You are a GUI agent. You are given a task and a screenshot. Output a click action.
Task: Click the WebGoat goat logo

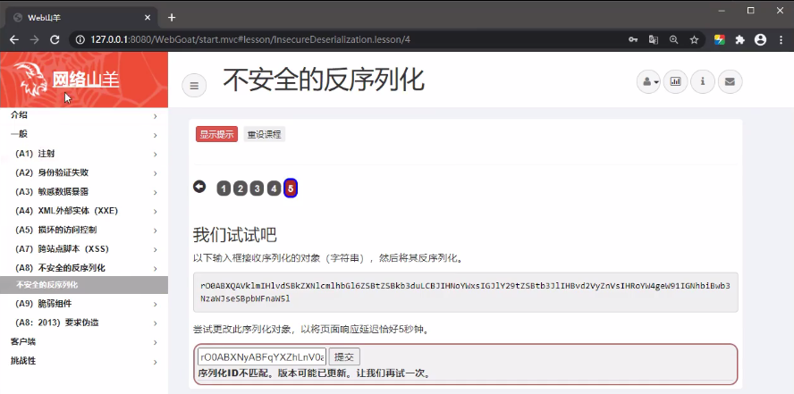30,80
